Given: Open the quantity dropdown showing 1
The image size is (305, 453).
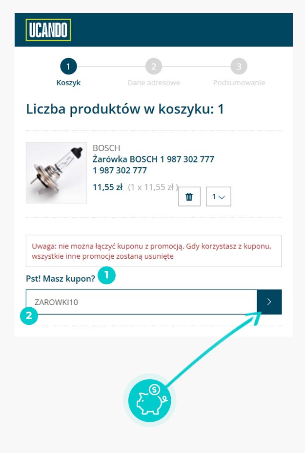Looking at the screenshot, I should 218,197.
